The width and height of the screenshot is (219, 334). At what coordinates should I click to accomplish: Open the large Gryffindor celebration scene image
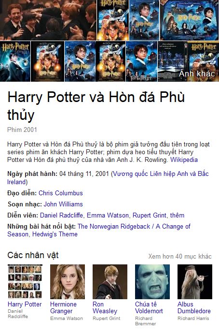(x=48, y=20)
